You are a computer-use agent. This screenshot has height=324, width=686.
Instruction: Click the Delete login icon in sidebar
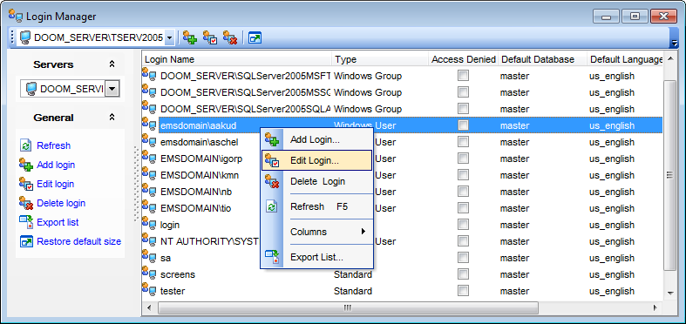coord(26,203)
